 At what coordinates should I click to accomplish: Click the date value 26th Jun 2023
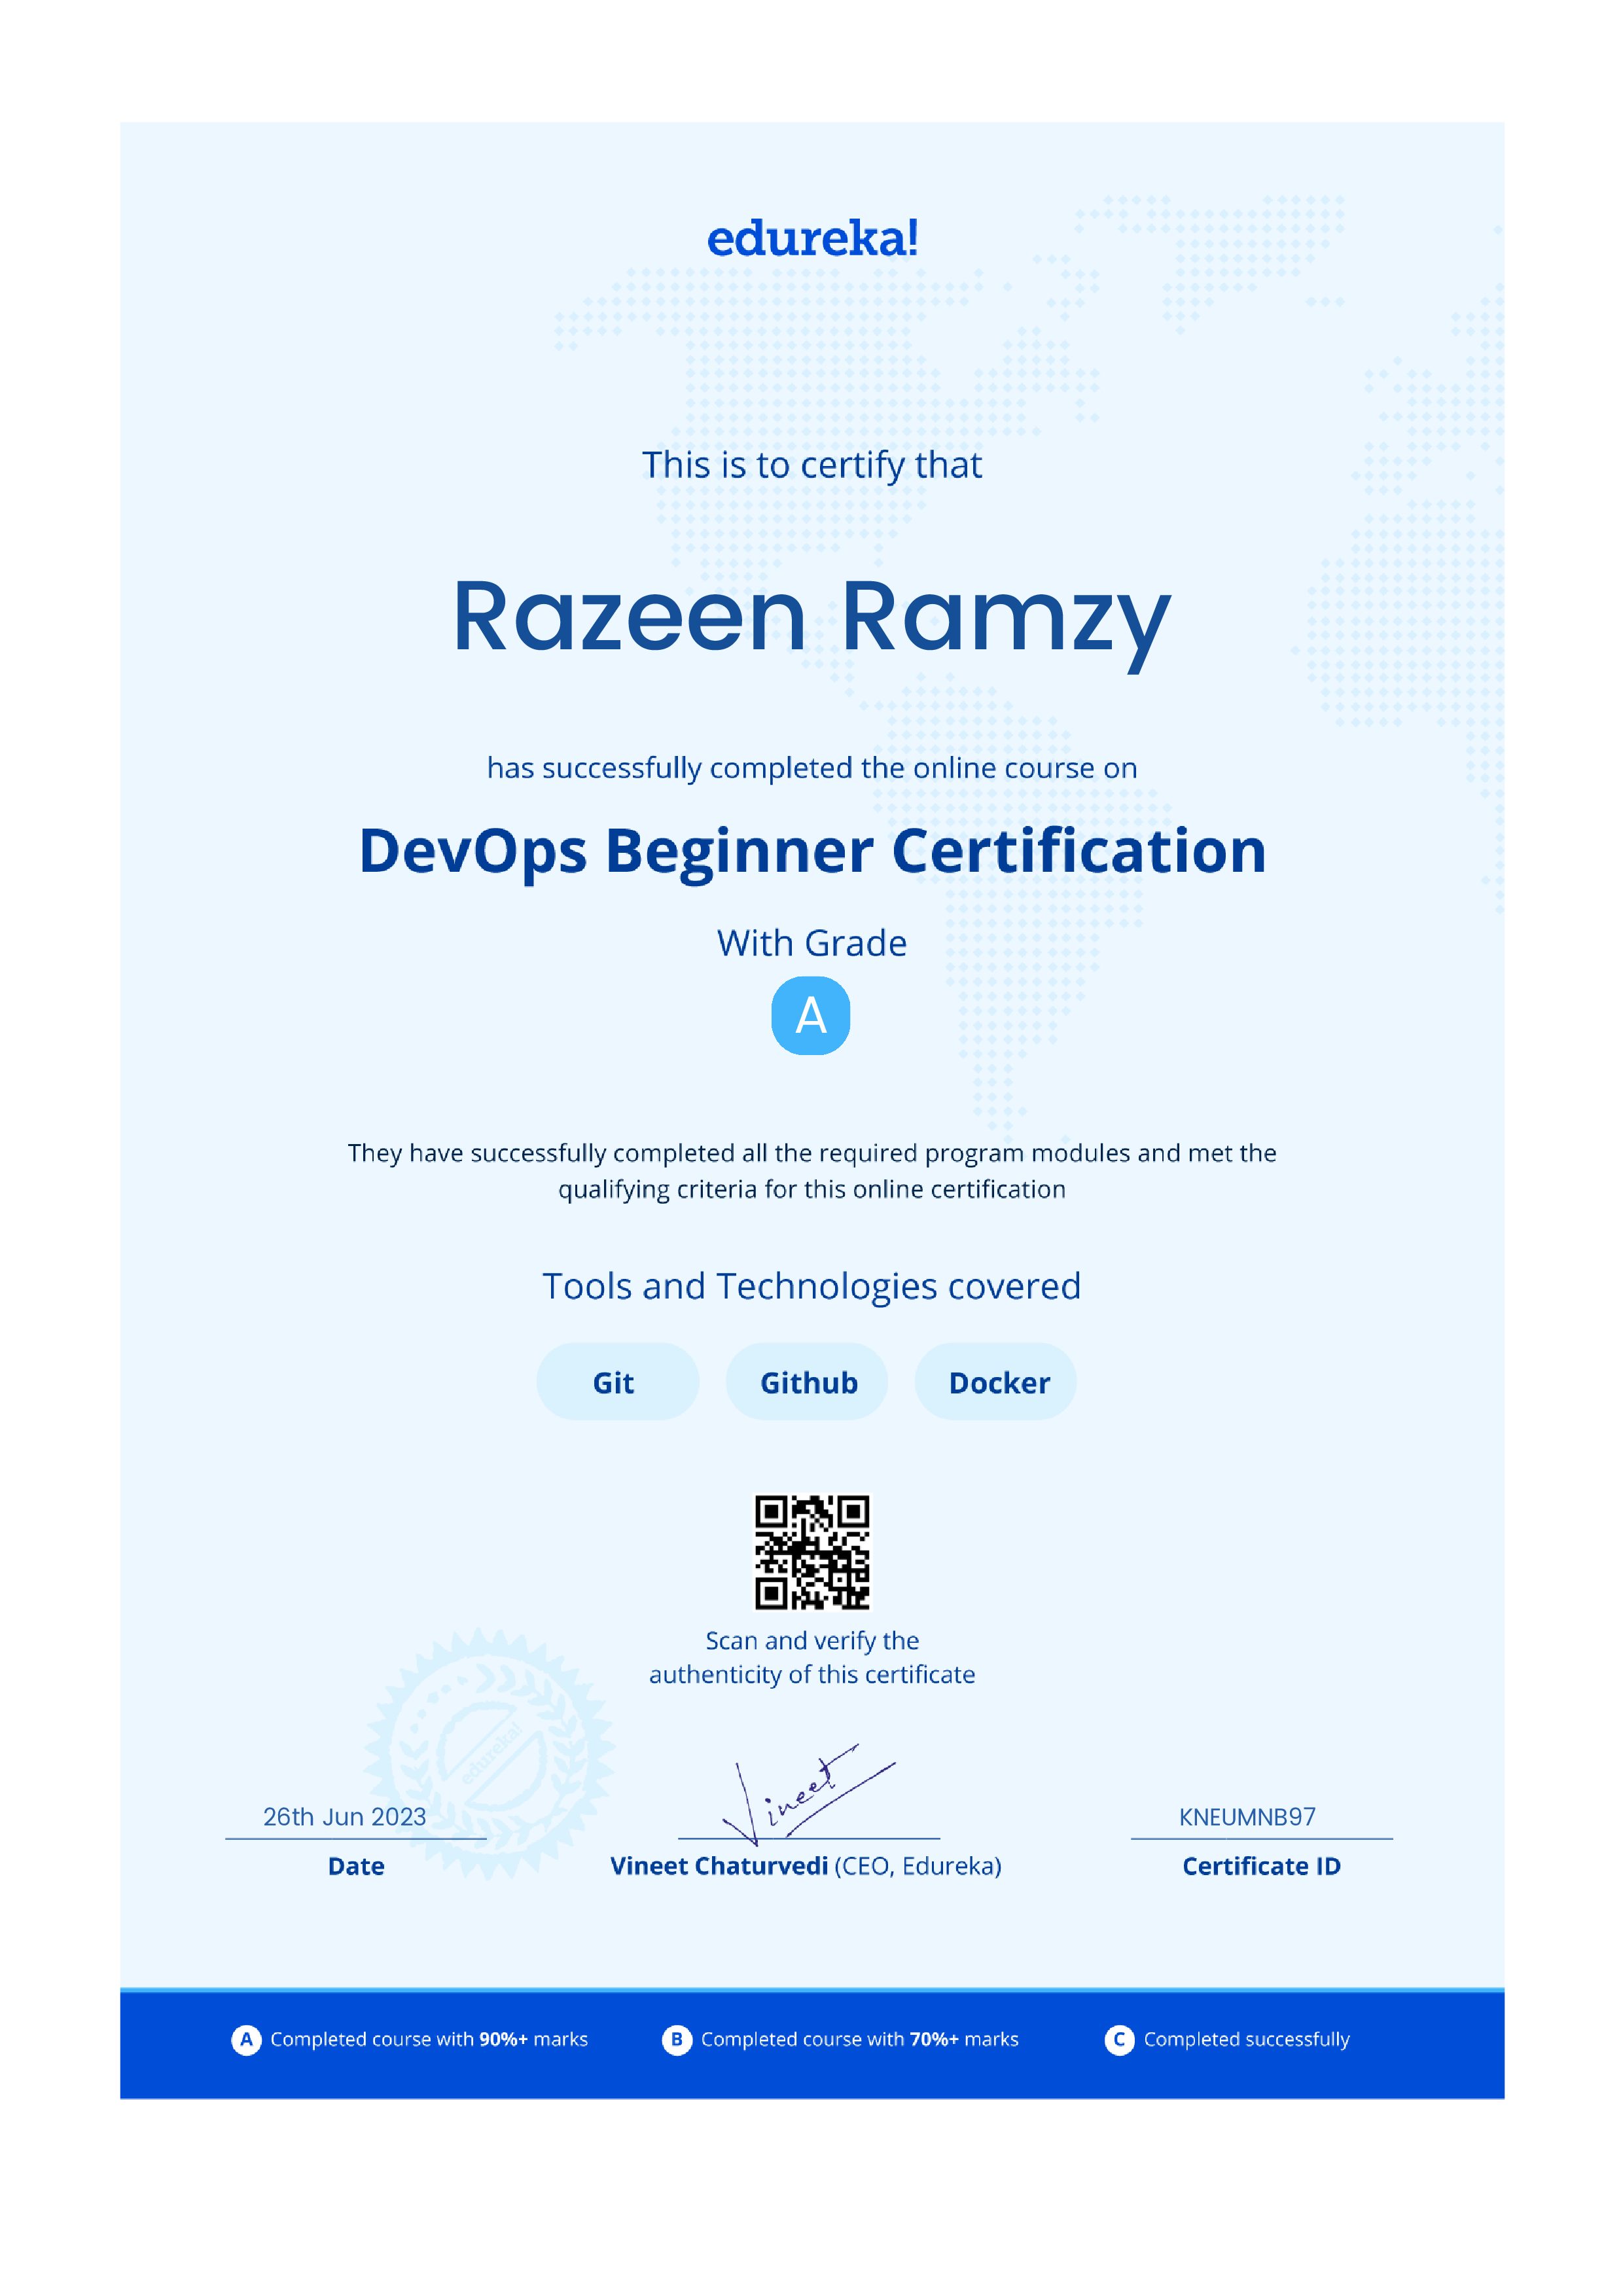coord(345,1817)
